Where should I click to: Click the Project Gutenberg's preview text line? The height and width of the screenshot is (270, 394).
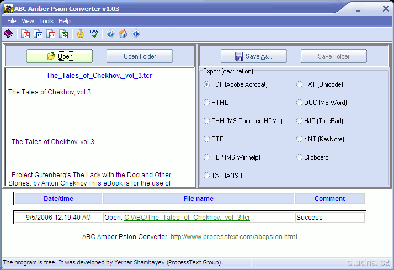tap(91, 174)
